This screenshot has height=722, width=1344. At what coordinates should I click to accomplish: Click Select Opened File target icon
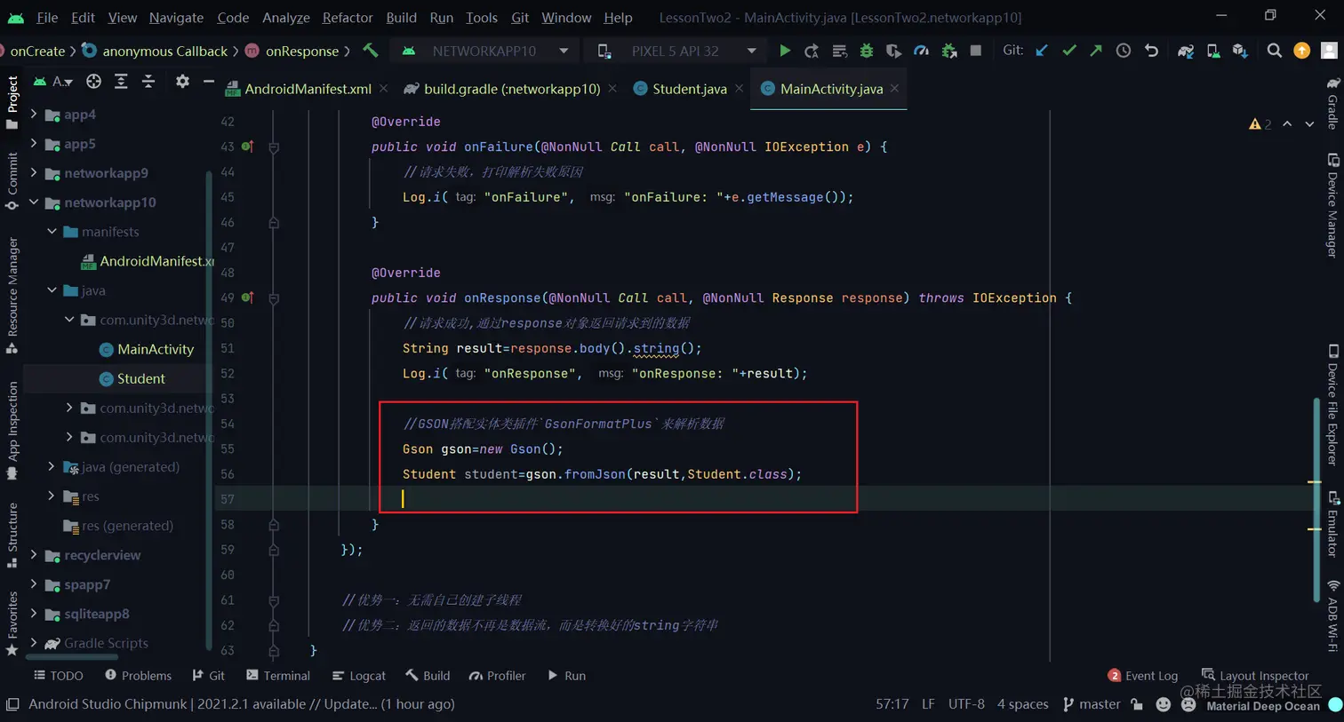[x=93, y=82]
